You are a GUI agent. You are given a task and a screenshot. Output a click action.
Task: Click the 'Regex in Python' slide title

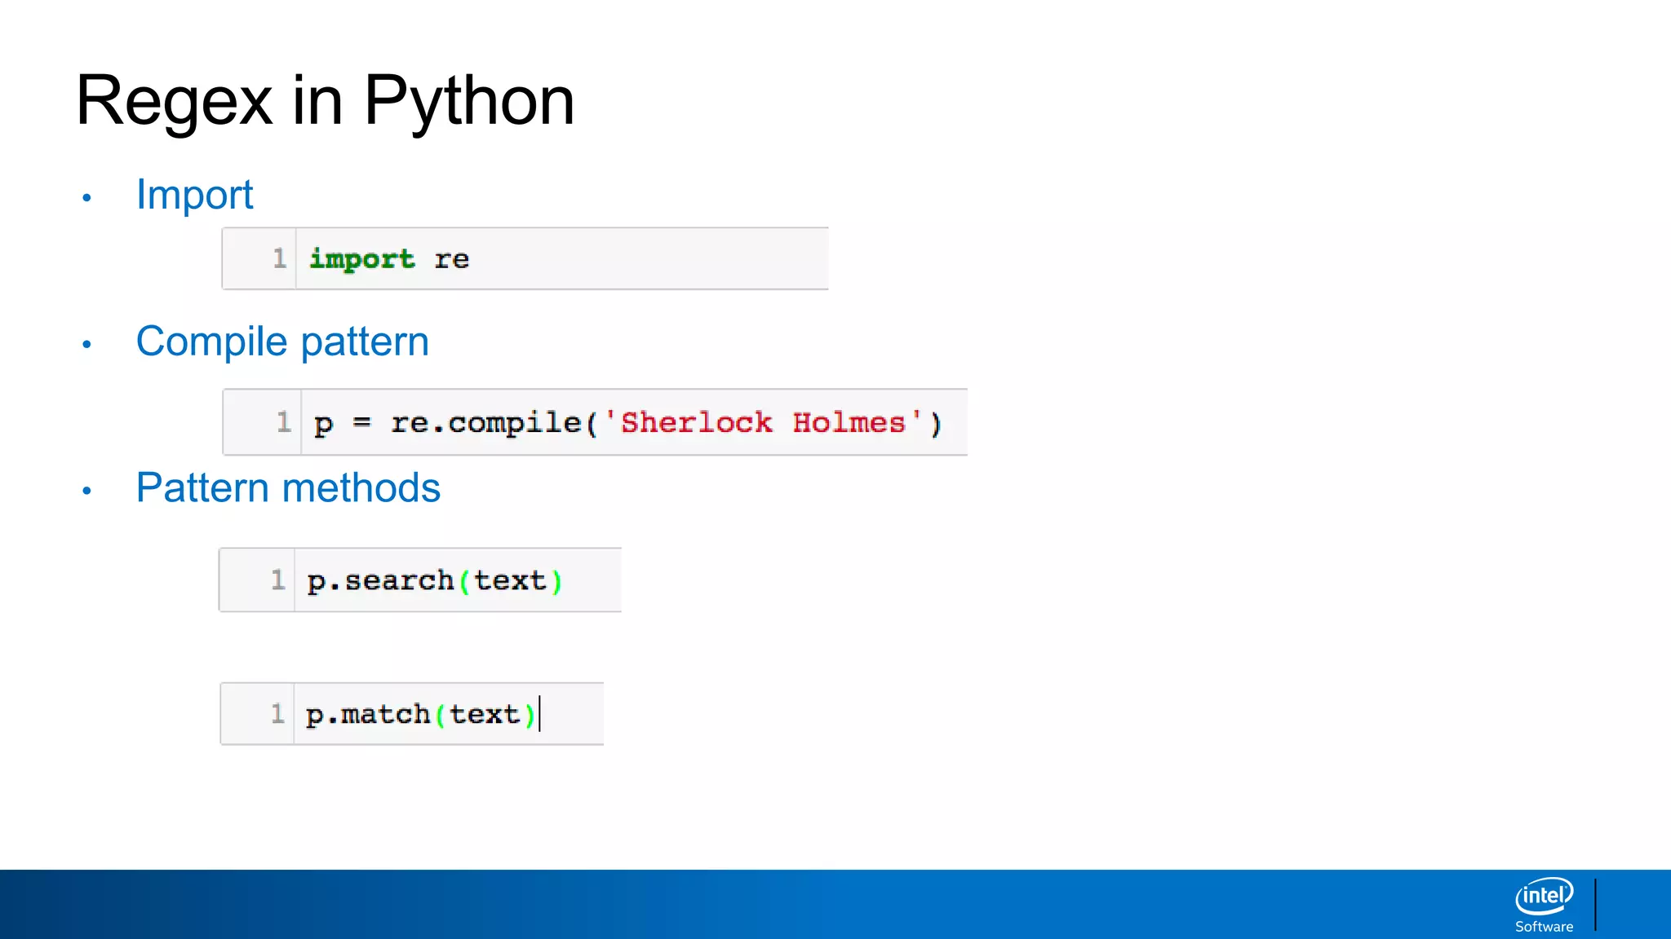(x=325, y=101)
